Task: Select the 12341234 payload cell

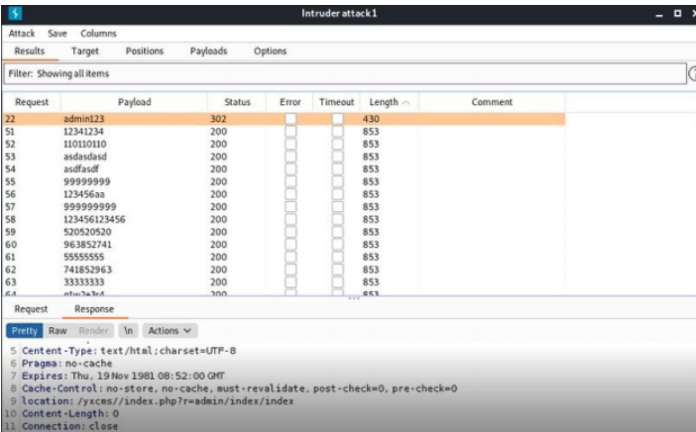Action: 83,132
